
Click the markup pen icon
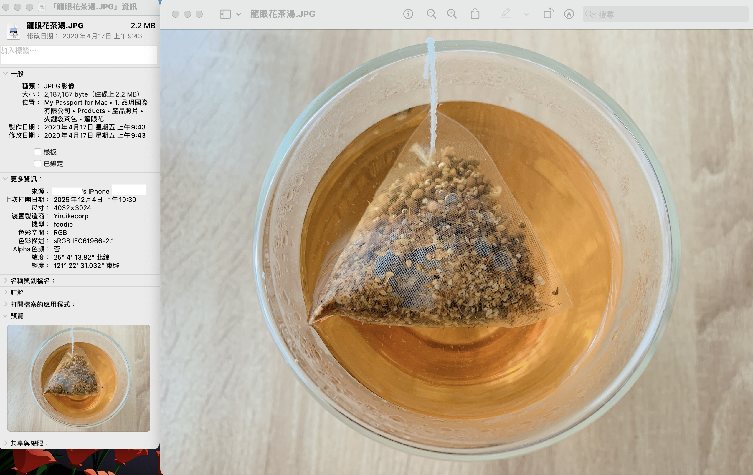505,14
